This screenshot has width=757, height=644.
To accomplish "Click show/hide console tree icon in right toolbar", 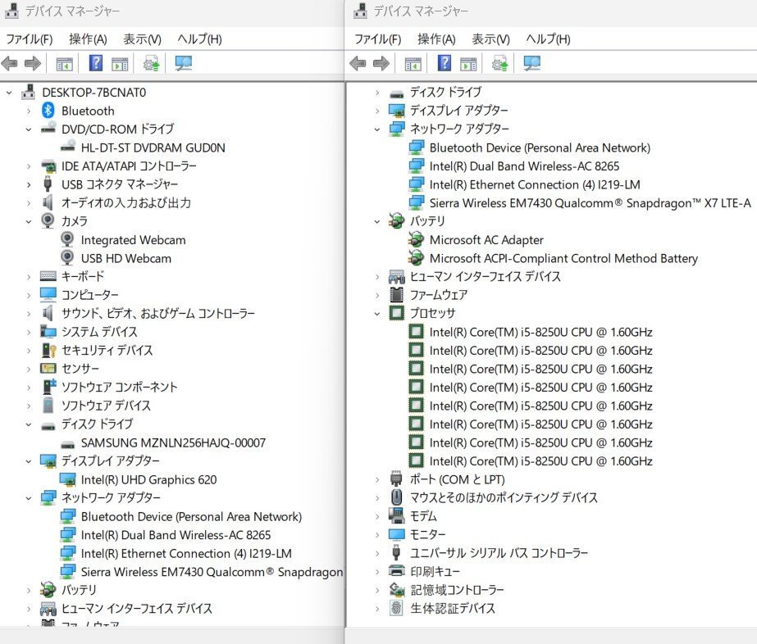I will coord(413,64).
